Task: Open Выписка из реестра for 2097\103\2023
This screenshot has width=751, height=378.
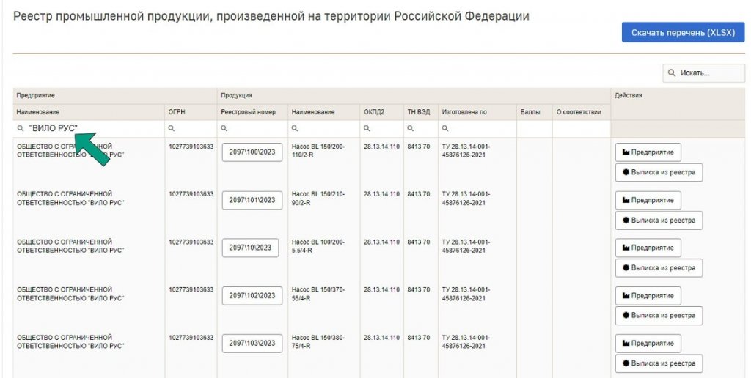Action: [x=659, y=363]
